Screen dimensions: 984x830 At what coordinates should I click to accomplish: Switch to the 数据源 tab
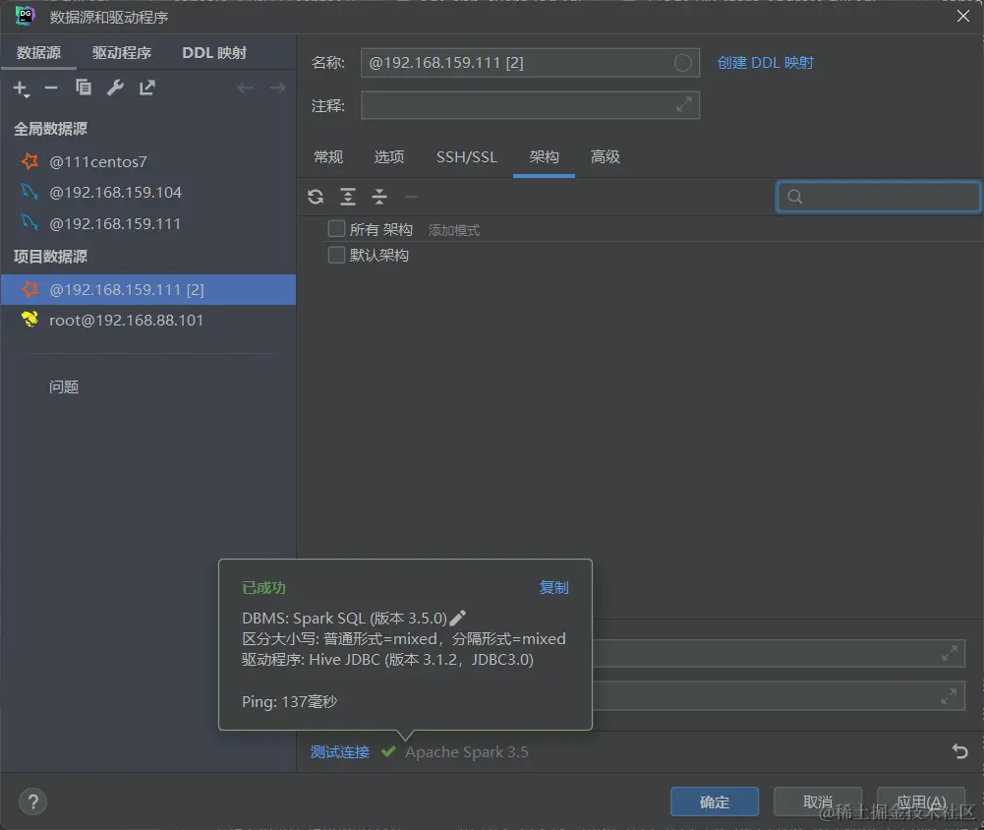point(39,53)
